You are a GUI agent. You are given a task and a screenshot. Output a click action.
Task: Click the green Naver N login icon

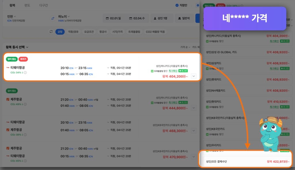pyautogui.click(x=181, y=71)
